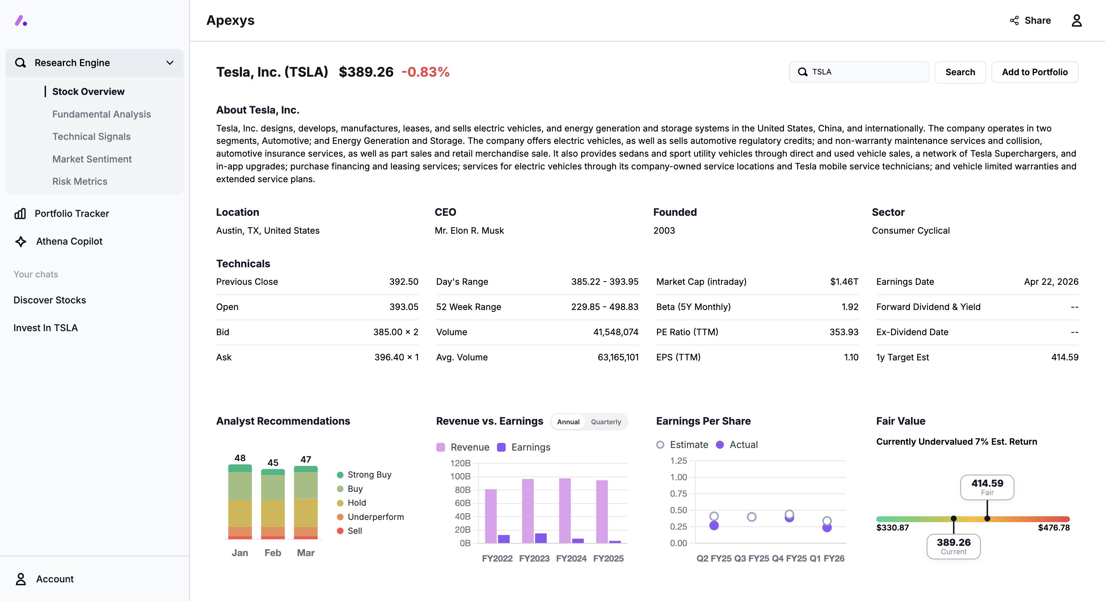The height and width of the screenshot is (601, 1105).
Task: Open the Portfolio Tracker icon
Action: 20,213
